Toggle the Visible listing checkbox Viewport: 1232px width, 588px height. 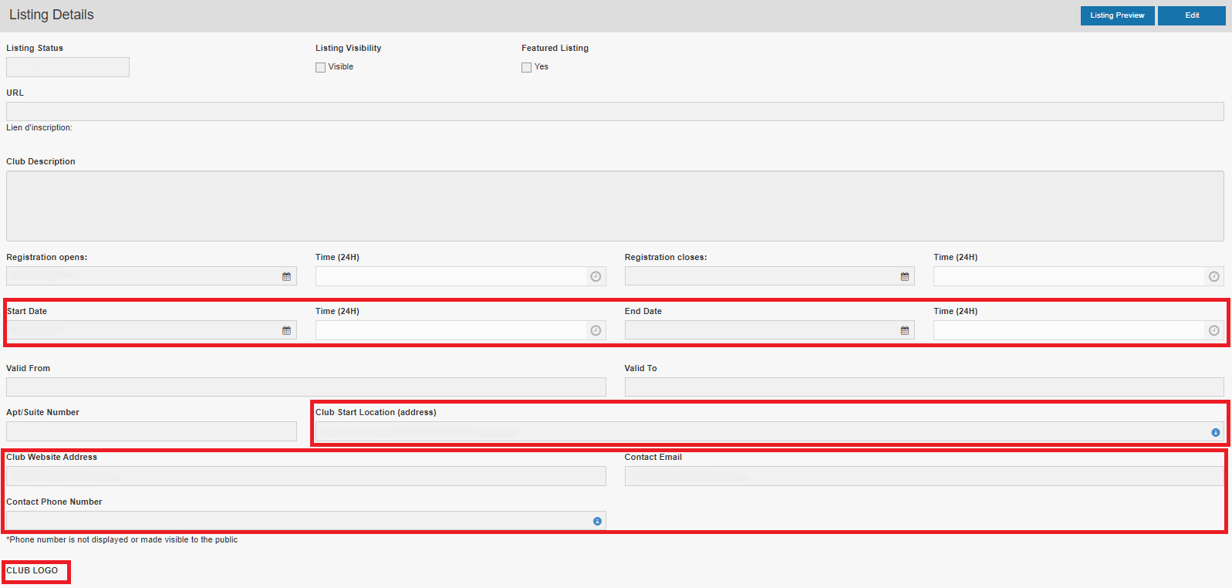pyautogui.click(x=320, y=67)
